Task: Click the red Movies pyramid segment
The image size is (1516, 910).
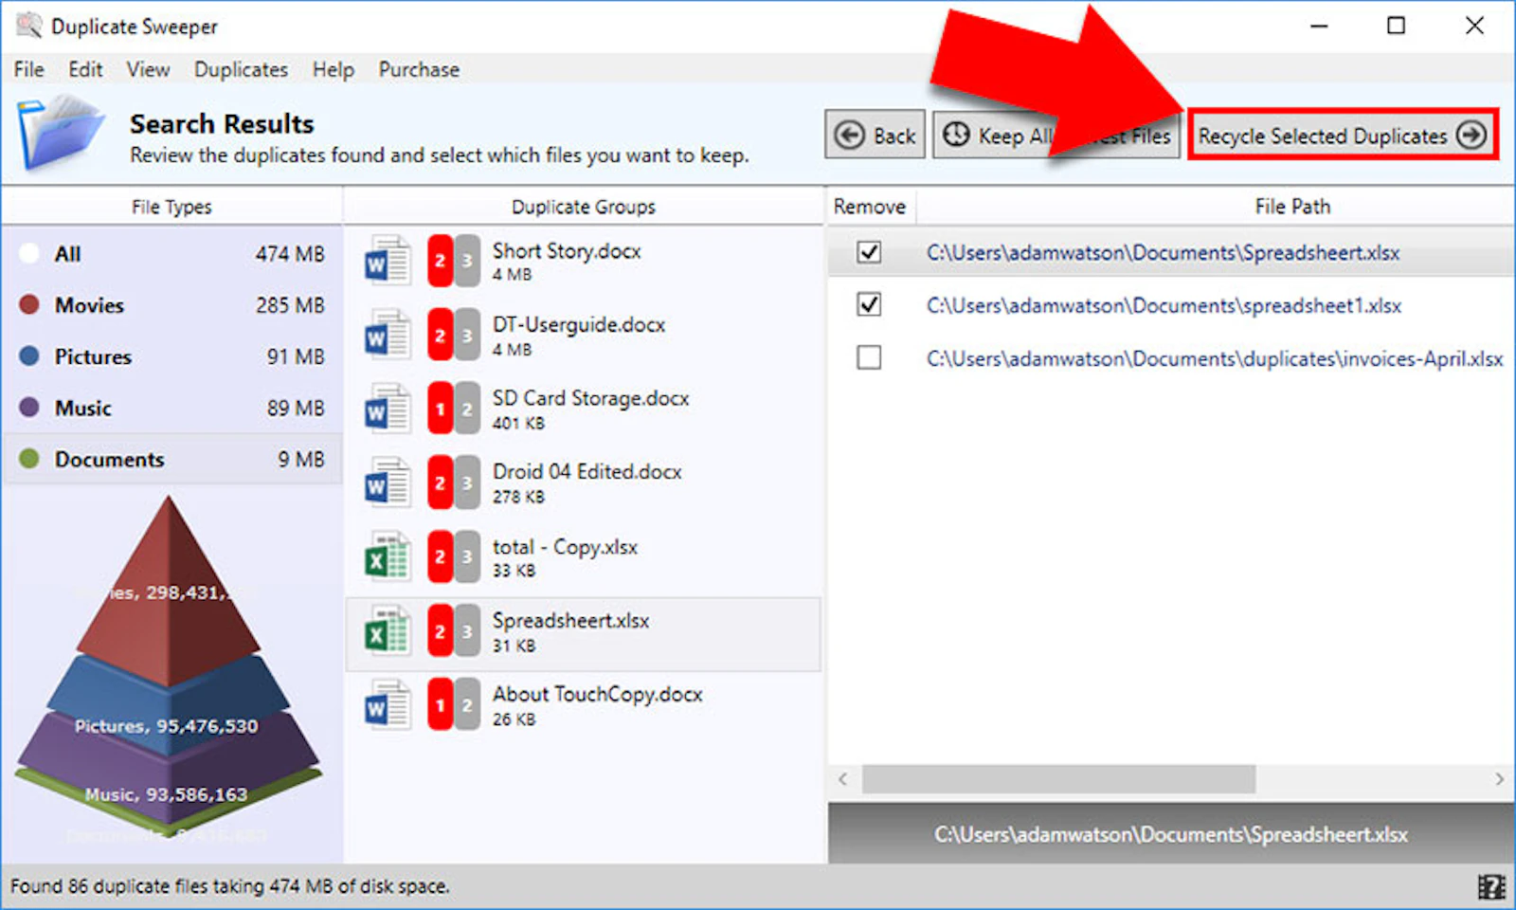Action: coord(169,592)
